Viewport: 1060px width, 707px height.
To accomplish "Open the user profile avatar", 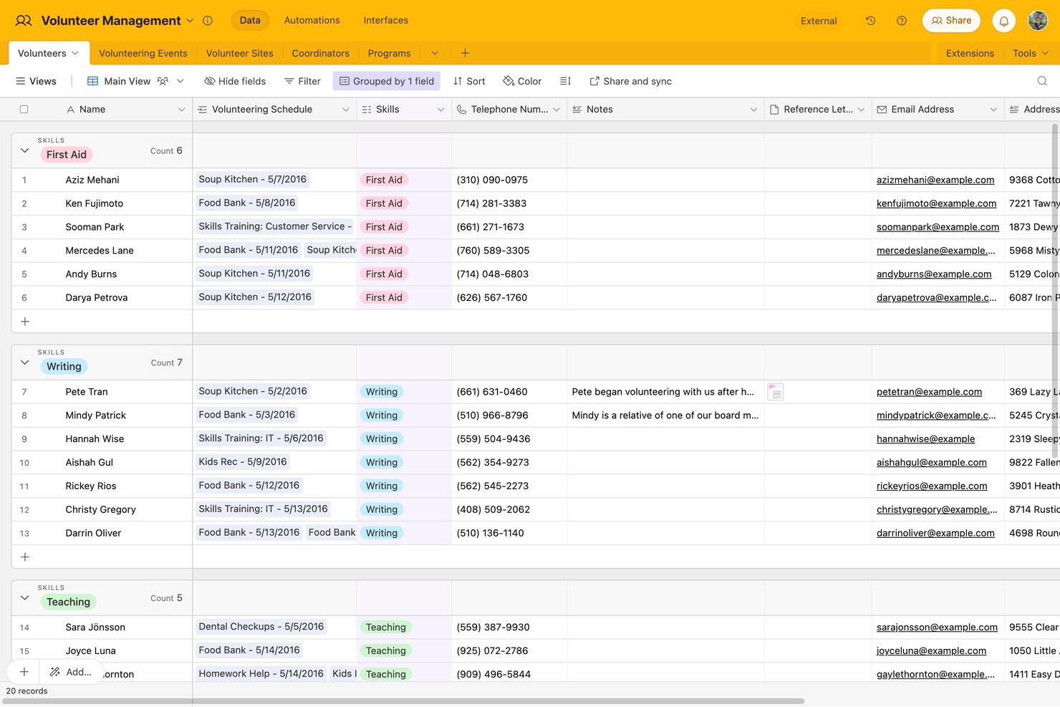I will [x=1038, y=21].
